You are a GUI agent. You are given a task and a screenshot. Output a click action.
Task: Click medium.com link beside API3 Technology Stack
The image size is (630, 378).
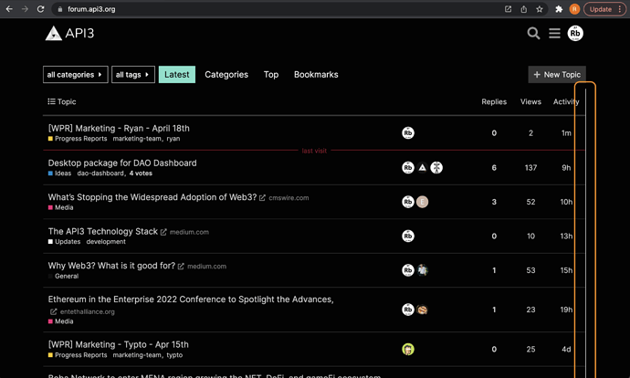(189, 232)
